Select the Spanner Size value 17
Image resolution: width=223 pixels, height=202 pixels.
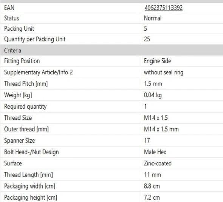click(147, 140)
